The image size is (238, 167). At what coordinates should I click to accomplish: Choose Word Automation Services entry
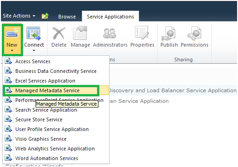coord(56,158)
